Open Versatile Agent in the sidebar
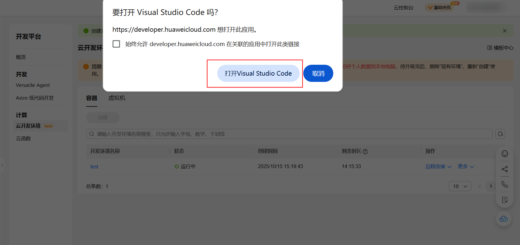This screenshot has height=245, width=520. (33, 85)
